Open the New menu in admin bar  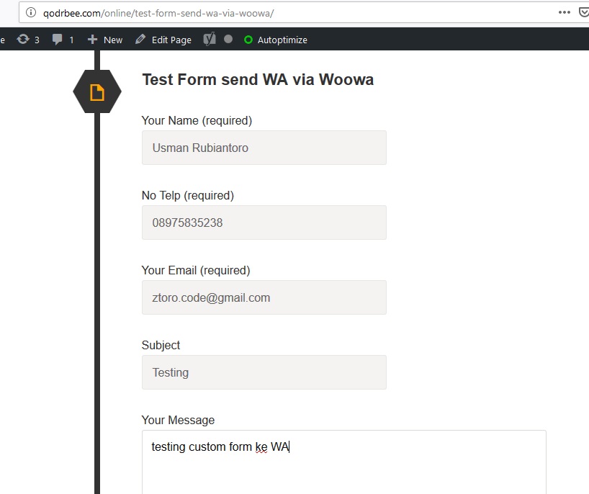105,40
